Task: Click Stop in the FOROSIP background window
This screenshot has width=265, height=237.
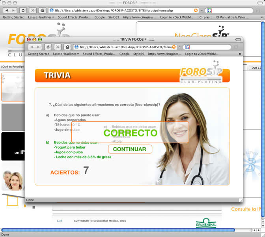Action: (x=33, y=10)
